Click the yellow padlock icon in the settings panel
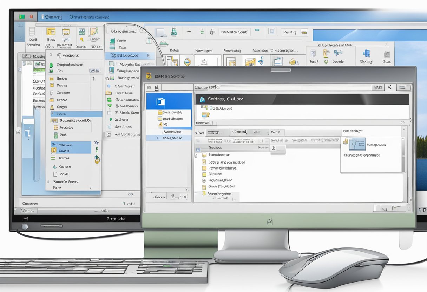Viewport: 427px width, 292px height. [x=345, y=141]
